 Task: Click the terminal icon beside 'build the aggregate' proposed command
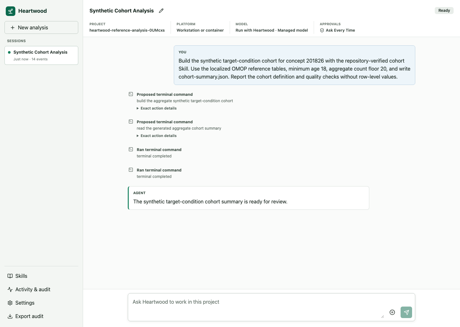click(131, 94)
